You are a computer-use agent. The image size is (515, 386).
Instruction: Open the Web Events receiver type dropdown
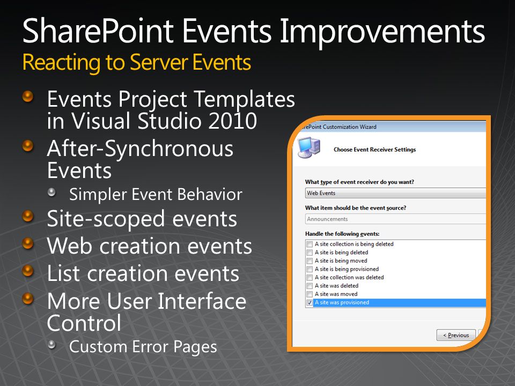(395, 193)
